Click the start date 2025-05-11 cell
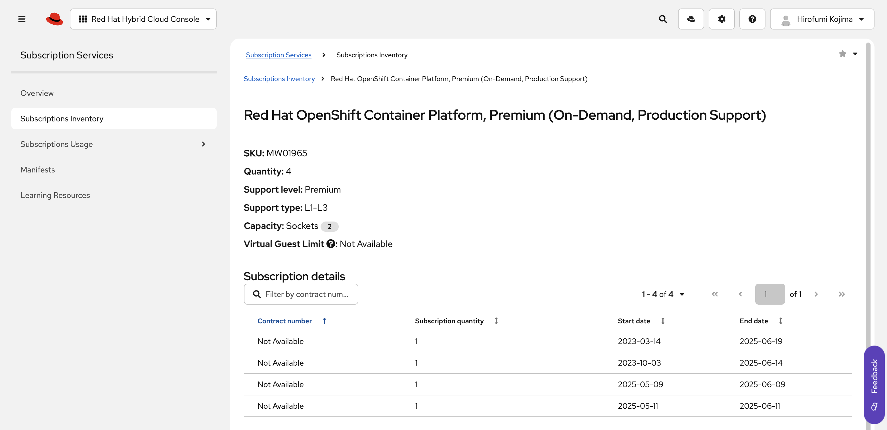The image size is (887, 430). (637, 406)
